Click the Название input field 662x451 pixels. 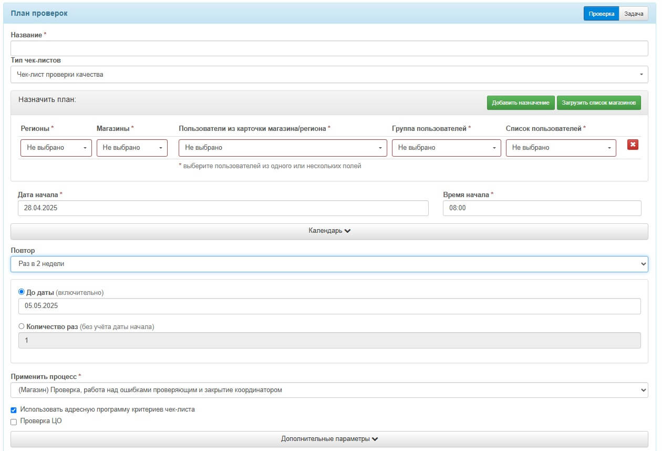point(329,48)
